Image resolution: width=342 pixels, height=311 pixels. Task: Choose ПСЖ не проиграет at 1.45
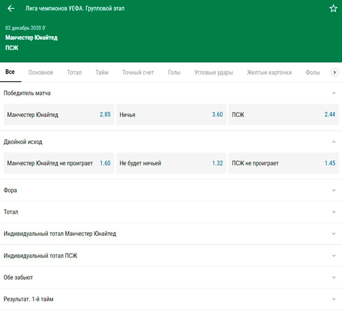point(284,163)
